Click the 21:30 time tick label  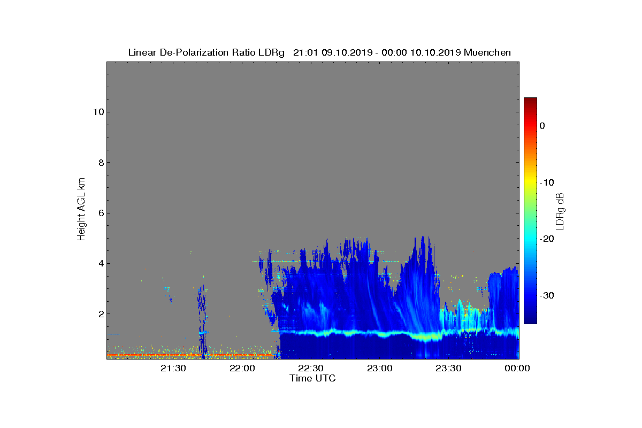(x=173, y=368)
